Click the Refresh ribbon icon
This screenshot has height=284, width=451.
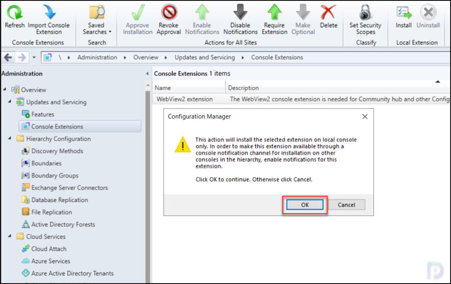(x=15, y=13)
